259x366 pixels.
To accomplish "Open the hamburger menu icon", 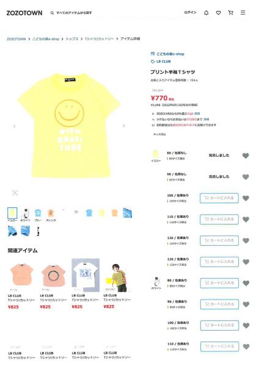I will coord(243,13).
